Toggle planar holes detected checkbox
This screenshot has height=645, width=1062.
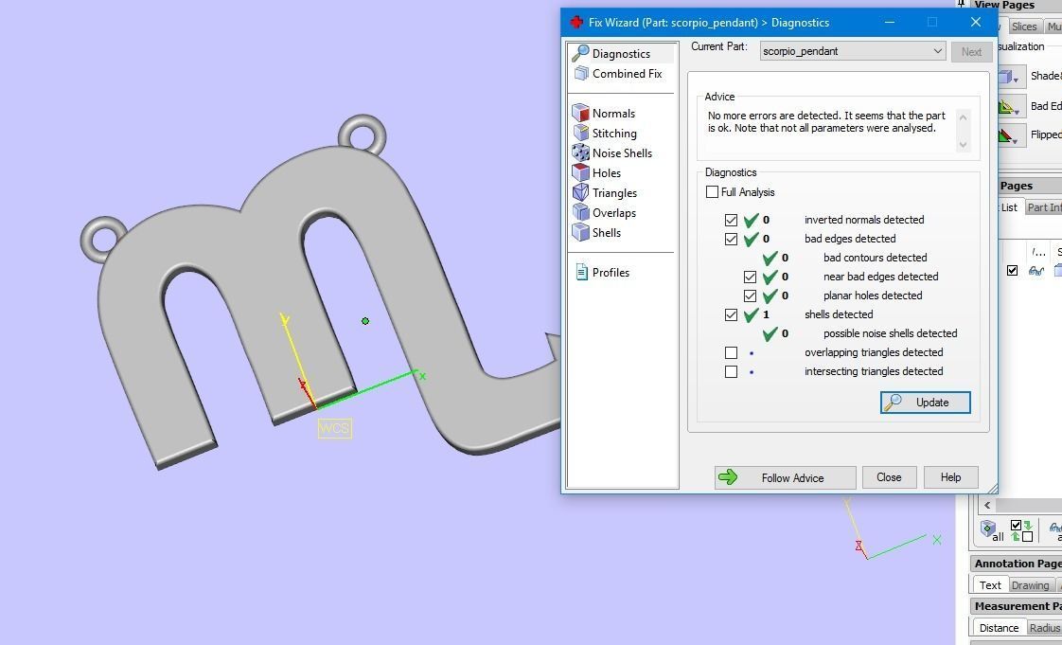pos(750,296)
